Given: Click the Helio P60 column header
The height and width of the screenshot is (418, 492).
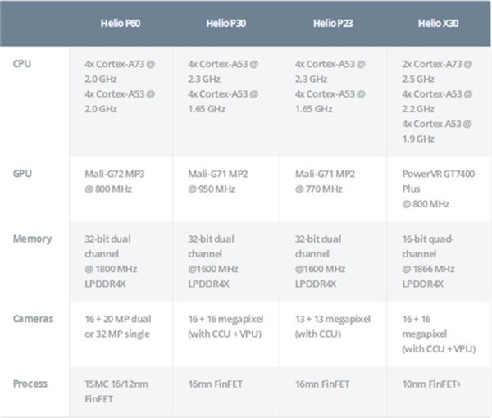Looking at the screenshot, I should [x=120, y=24].
